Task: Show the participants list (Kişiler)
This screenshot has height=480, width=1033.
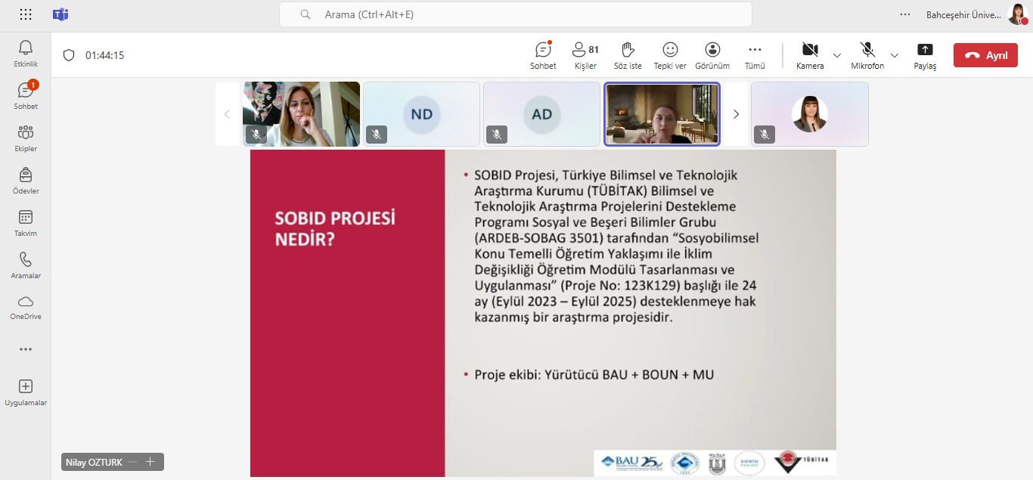Action: click(x=585, y=54)
